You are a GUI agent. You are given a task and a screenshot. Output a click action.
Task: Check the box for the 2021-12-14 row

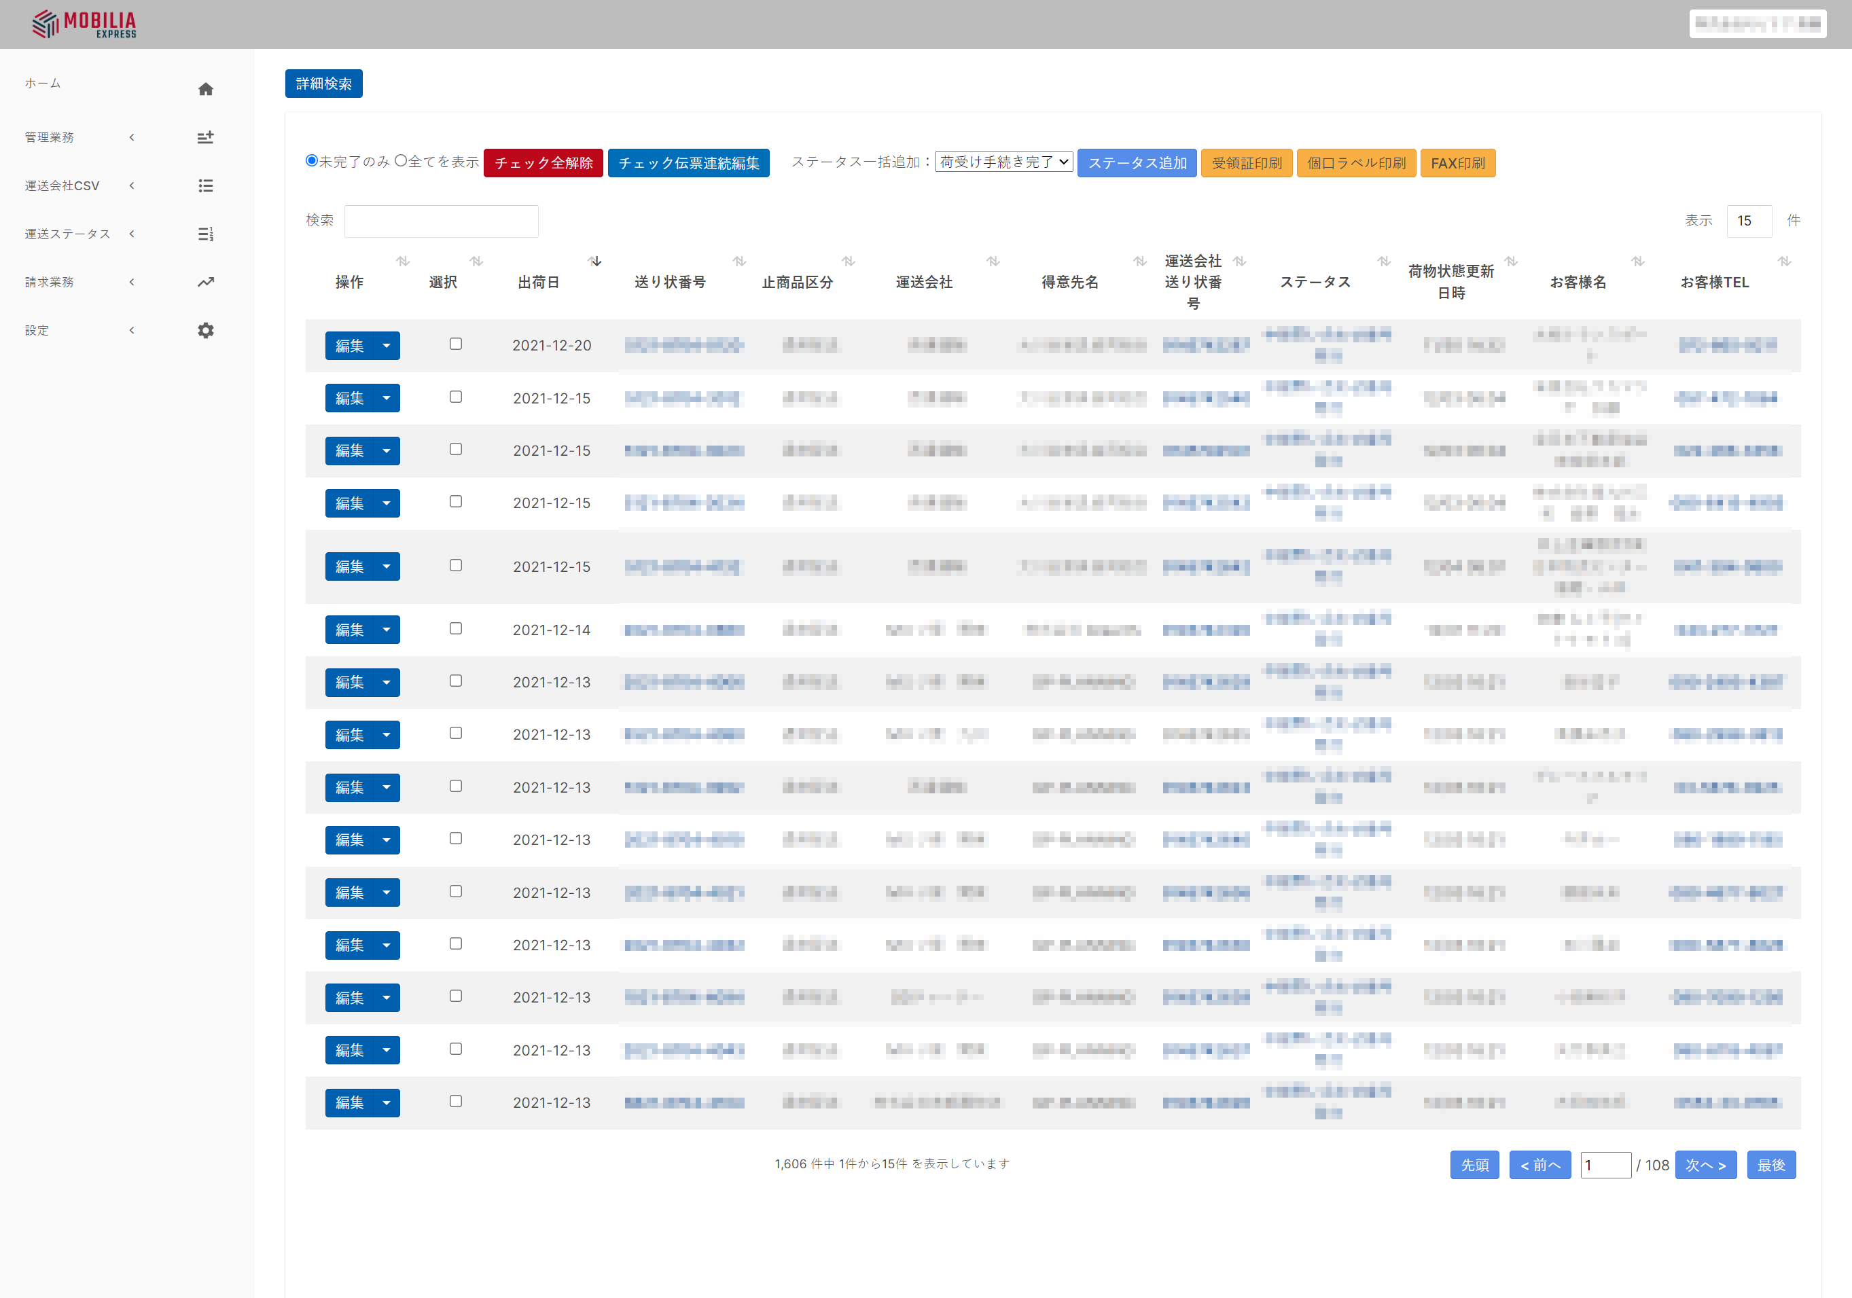pos(456,629)
